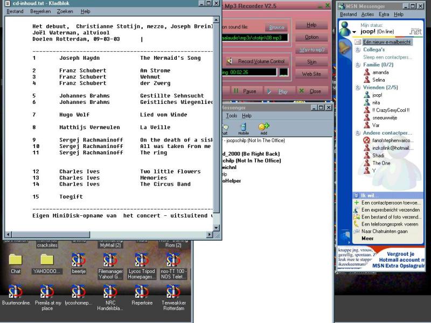Open the Bestand menu in Kladblok
This screenshot has width=431, height=323.
15,11
